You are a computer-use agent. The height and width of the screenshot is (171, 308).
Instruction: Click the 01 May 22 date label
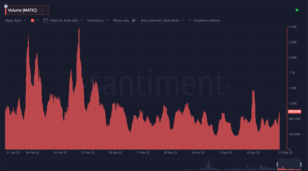pyautogui.click(x=286, y=153)
